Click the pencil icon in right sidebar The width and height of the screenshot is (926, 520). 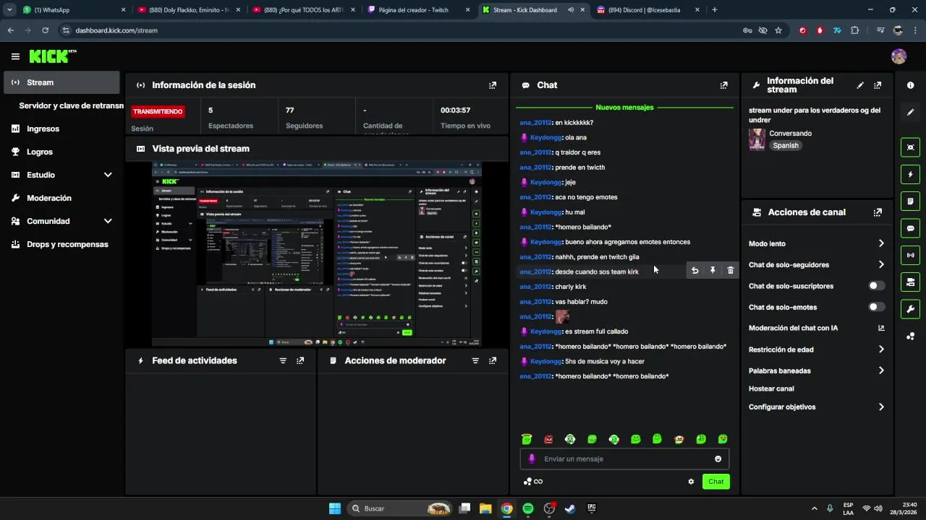[910, 112]
